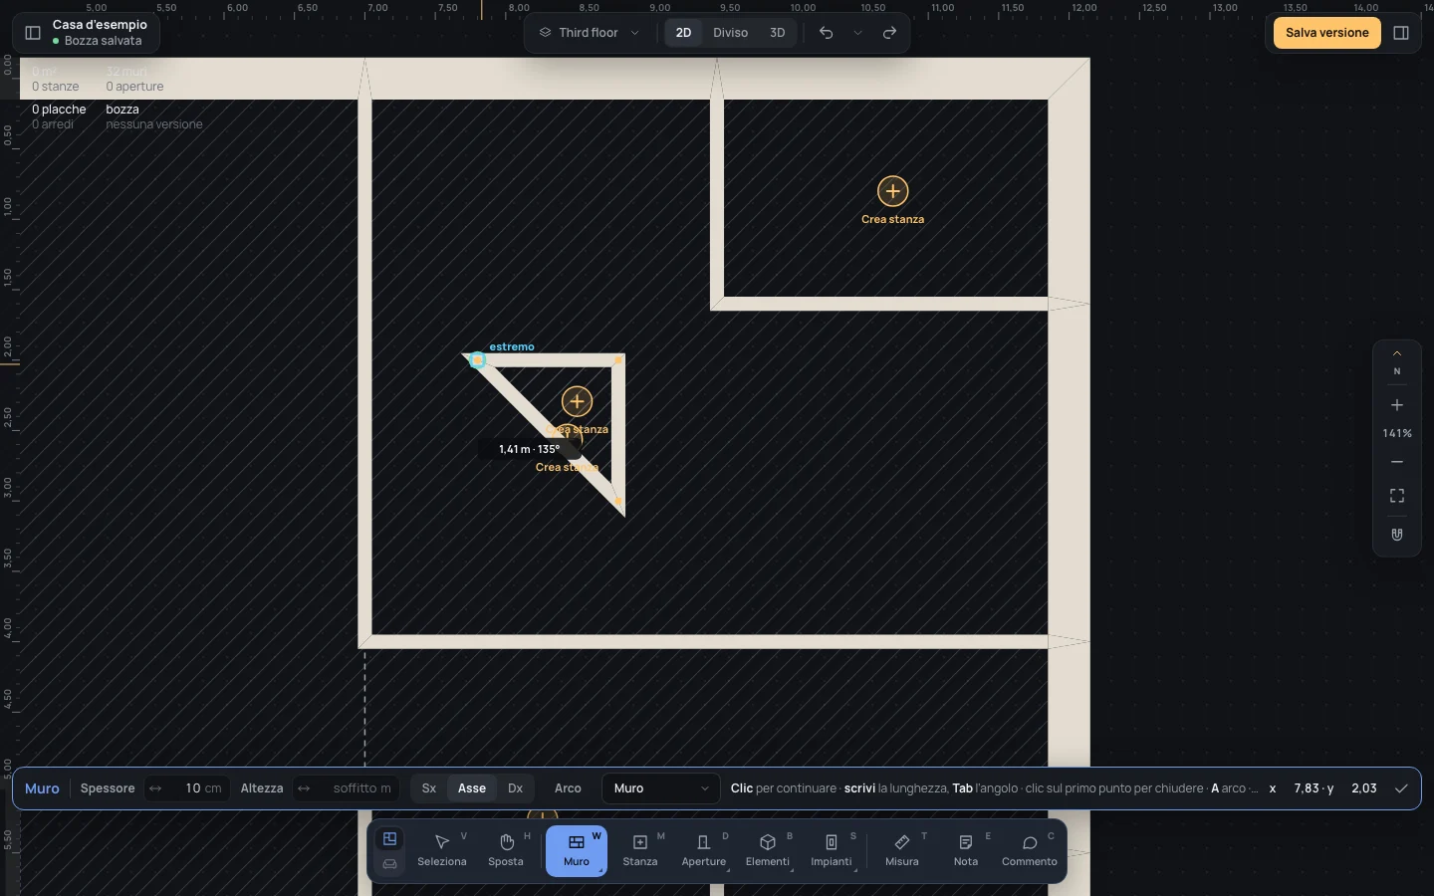Select the Nota tool
This screenshot has height=896, width=1434.
(966, 851)
